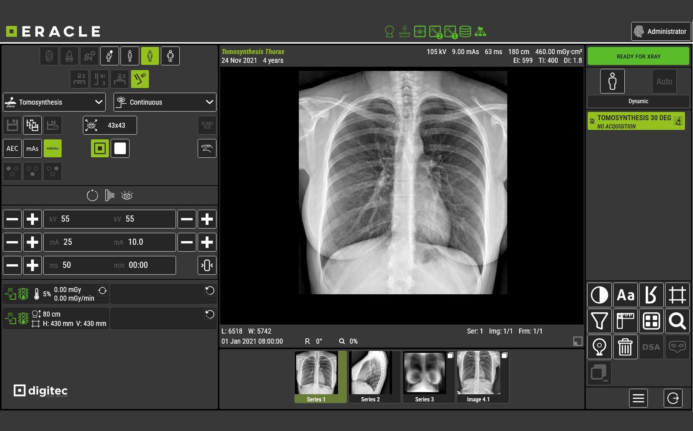The height and width of the screenshot is (431, 693).
Task: Click the network folders status icon
Action: [480, 31]
